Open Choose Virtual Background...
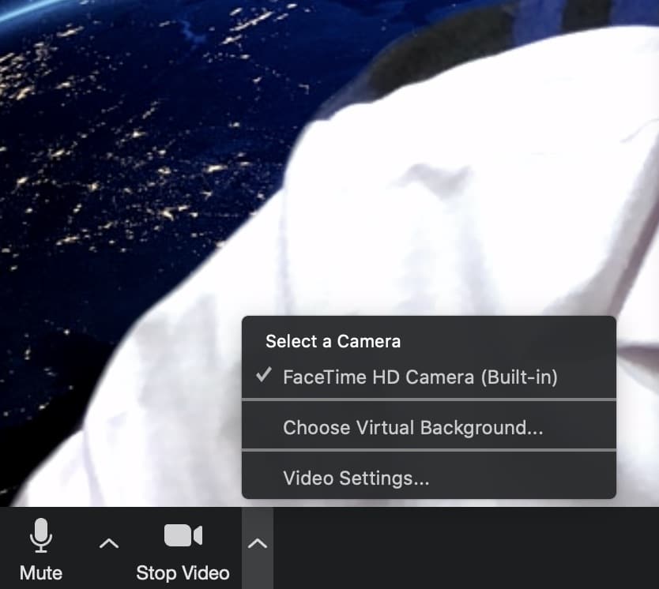This screenshot has height=589, width=659. click(412, 428)
